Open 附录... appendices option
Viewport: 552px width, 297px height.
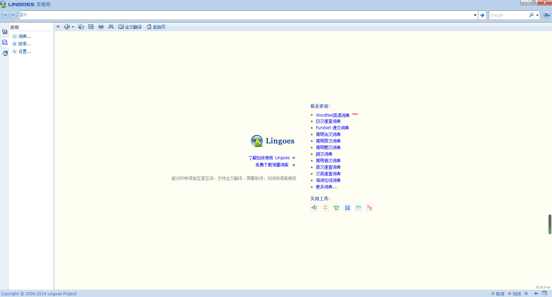click(x=21, y=44)
